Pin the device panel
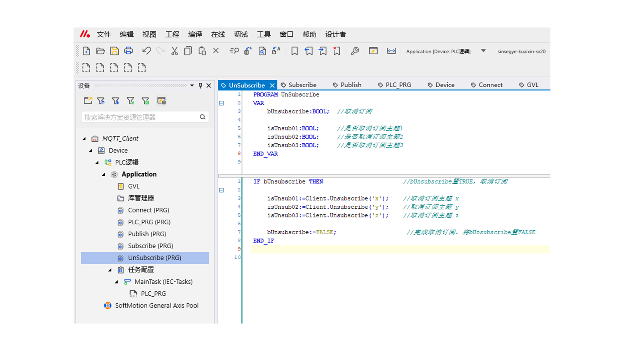This screenshot has width=624, height=351. [x=201, y=85]
